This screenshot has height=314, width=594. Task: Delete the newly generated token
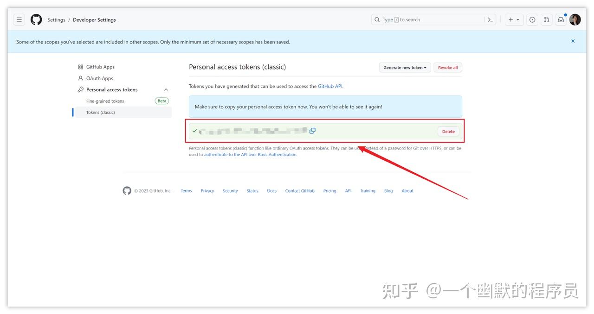448,131
